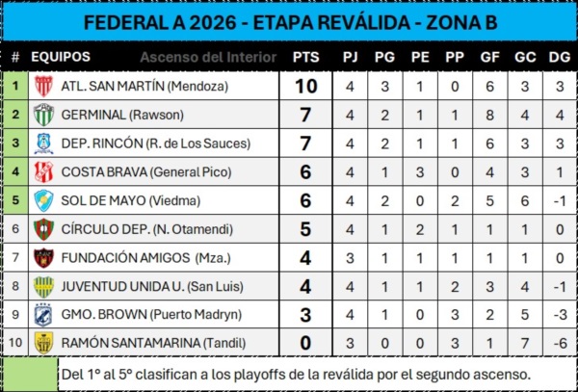Click the Ascenso del Interior watermark text

click(x=208, y=57)
